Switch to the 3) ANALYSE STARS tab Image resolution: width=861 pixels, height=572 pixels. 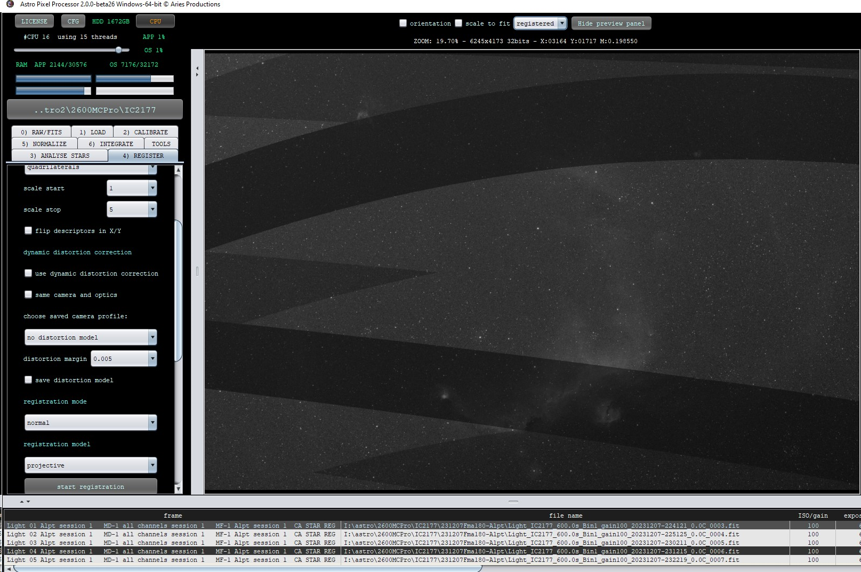tap(59, 155)
